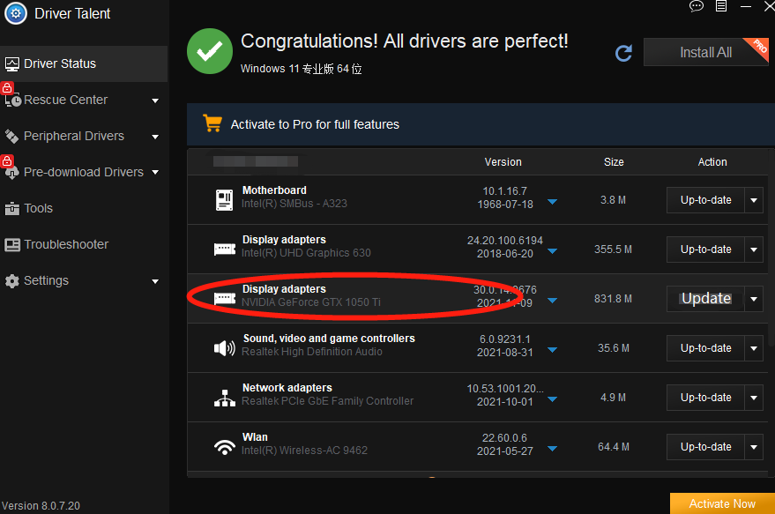Open action dropdown beside the Update button
Image resolution: width=775 pixels, height=514 pixels.
point(754,299)
